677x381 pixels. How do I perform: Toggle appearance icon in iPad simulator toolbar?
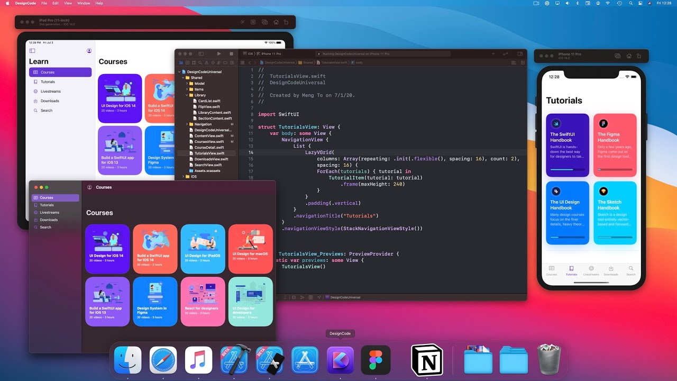point(243,22)
